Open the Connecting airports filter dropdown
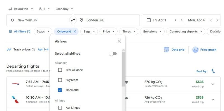The width and height of the screenshot is (224, 111). click(x=186, y=31)
